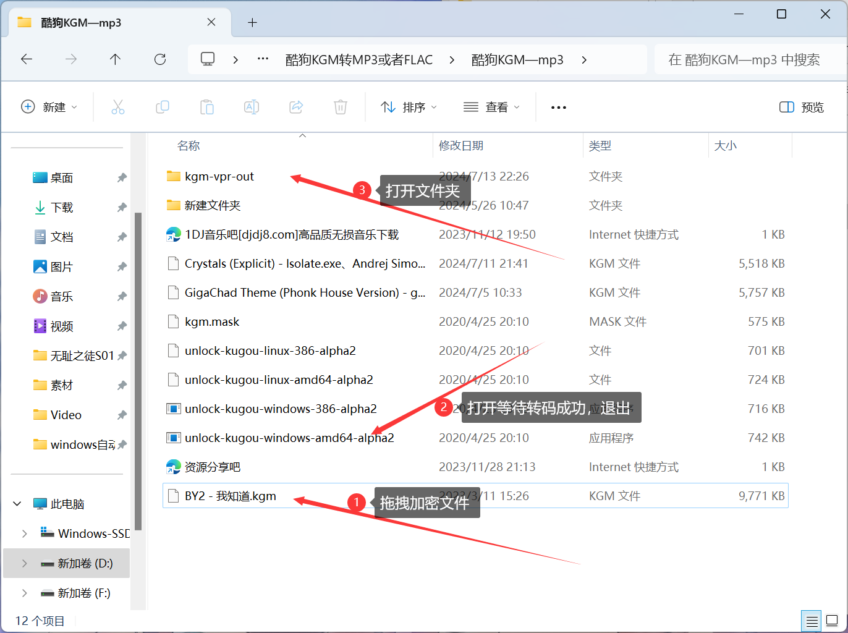The image size is (848, 633).
Task: Click the Copy icon in toolbar
Action: tap(163, 107)
